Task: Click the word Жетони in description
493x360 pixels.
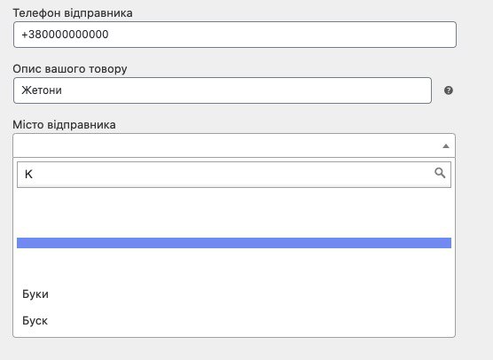Action: click(x=42, y=90)
